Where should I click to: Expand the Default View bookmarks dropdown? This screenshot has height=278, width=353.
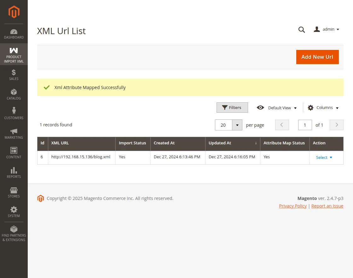pos(276,108)
